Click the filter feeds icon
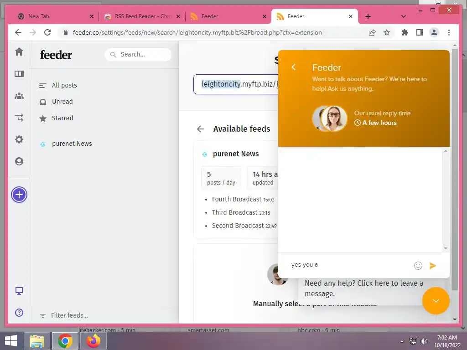This screenshot has height=350, width=467. click(x=43, y=315)
